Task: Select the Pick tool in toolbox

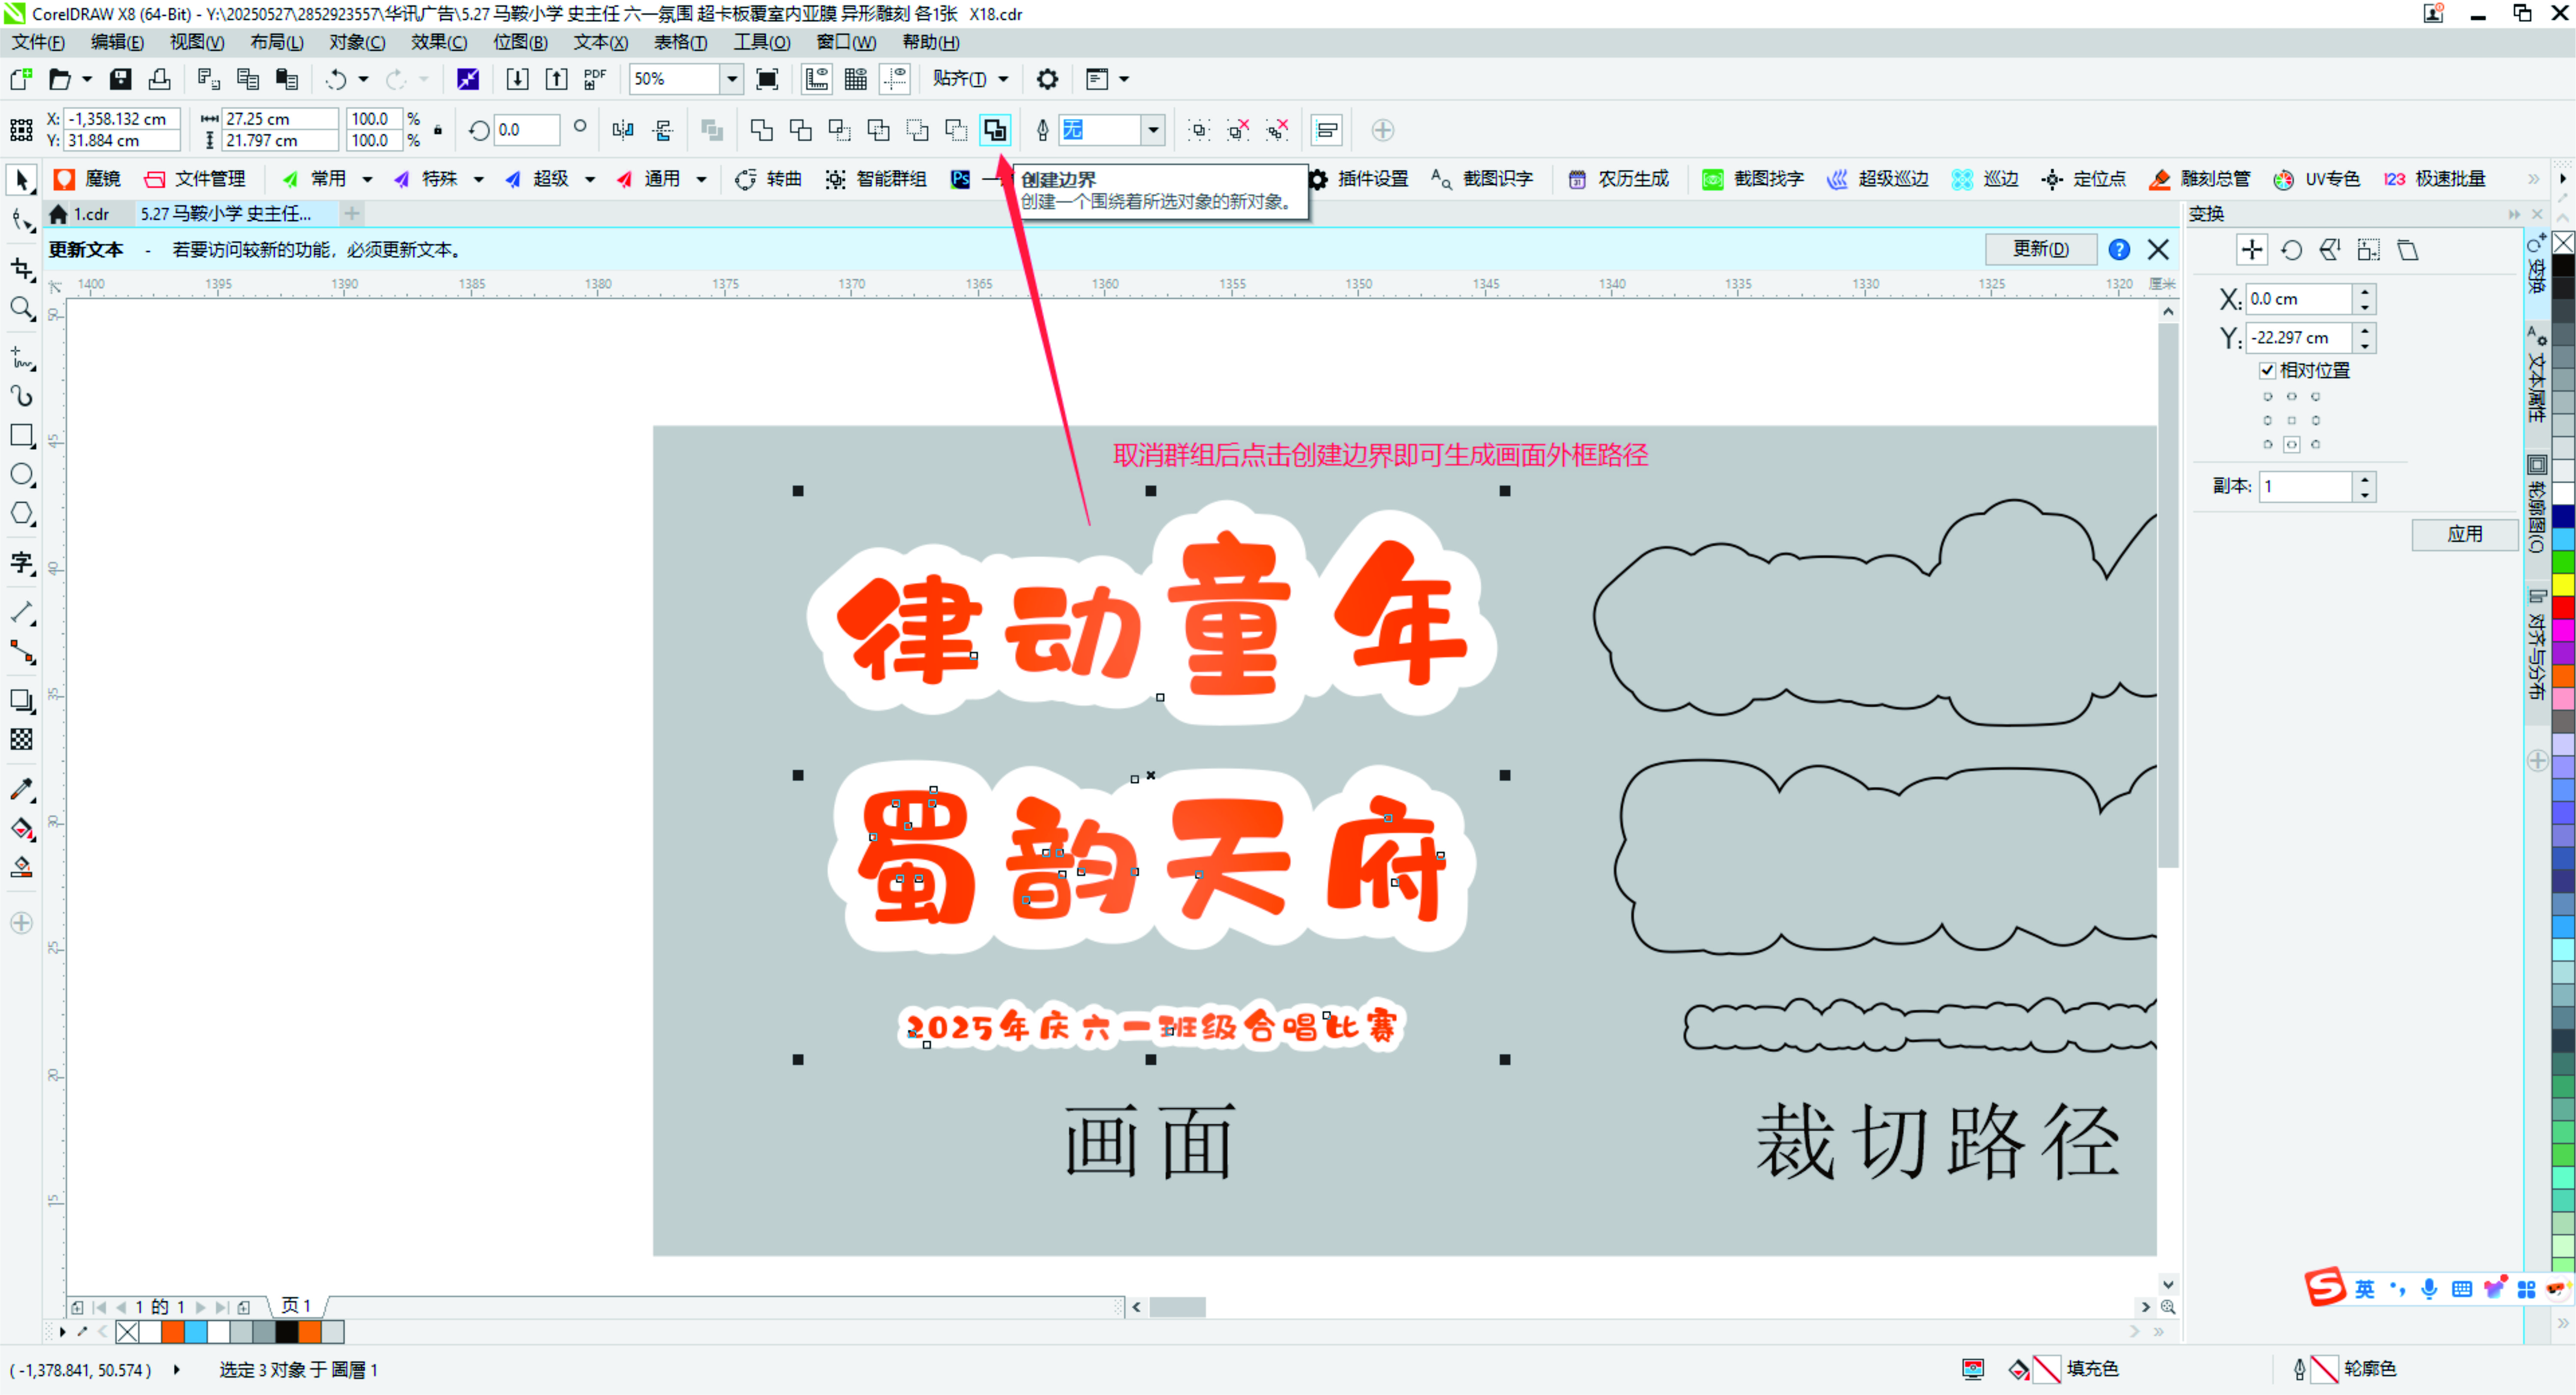Action: (x=21, y=179)
